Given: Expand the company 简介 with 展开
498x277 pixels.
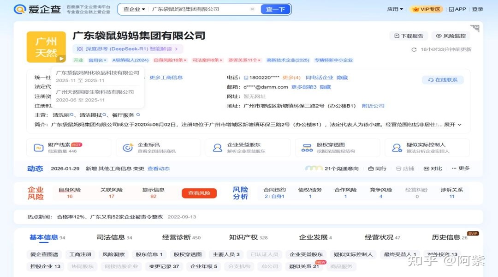Looking at the screenshot, I should 452,125.
